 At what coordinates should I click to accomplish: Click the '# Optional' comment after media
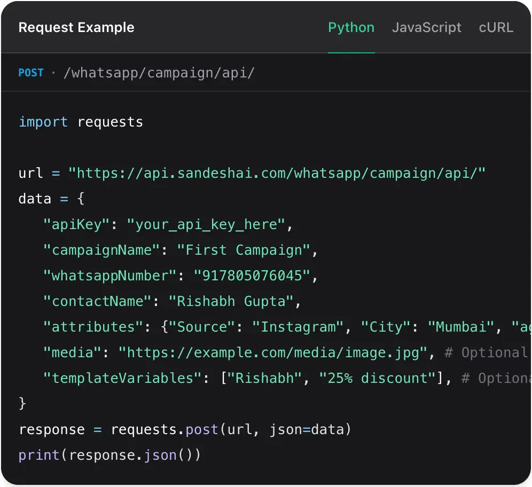point(486,353)
